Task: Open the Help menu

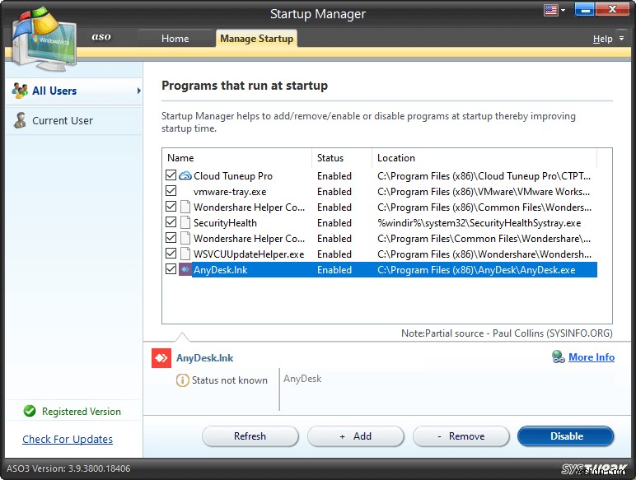Action: [x=602, y=39]
